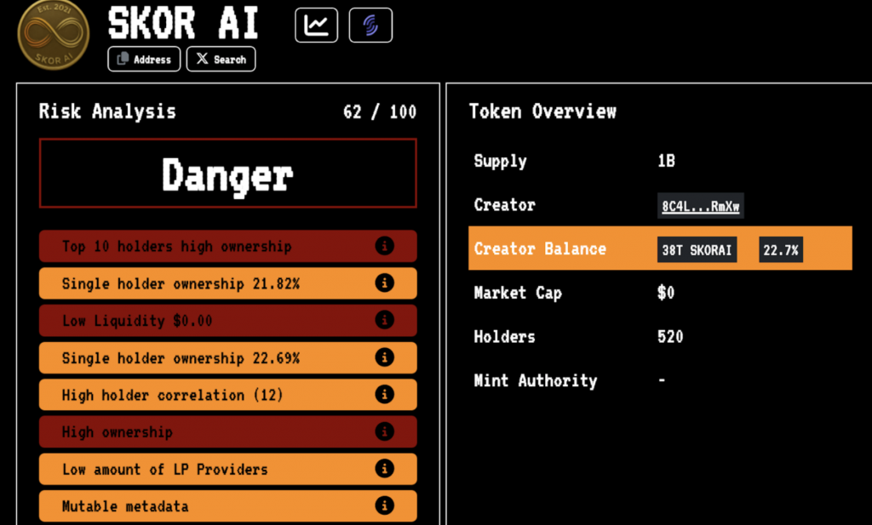Click the Single holder ownership 21.82% text
Screen dimensions: 872x525
181,284
